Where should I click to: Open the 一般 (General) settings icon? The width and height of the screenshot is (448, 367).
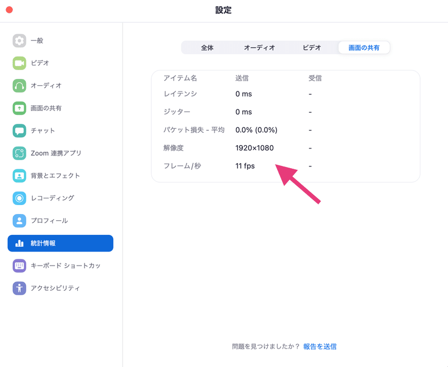click(x=19, y=40)
